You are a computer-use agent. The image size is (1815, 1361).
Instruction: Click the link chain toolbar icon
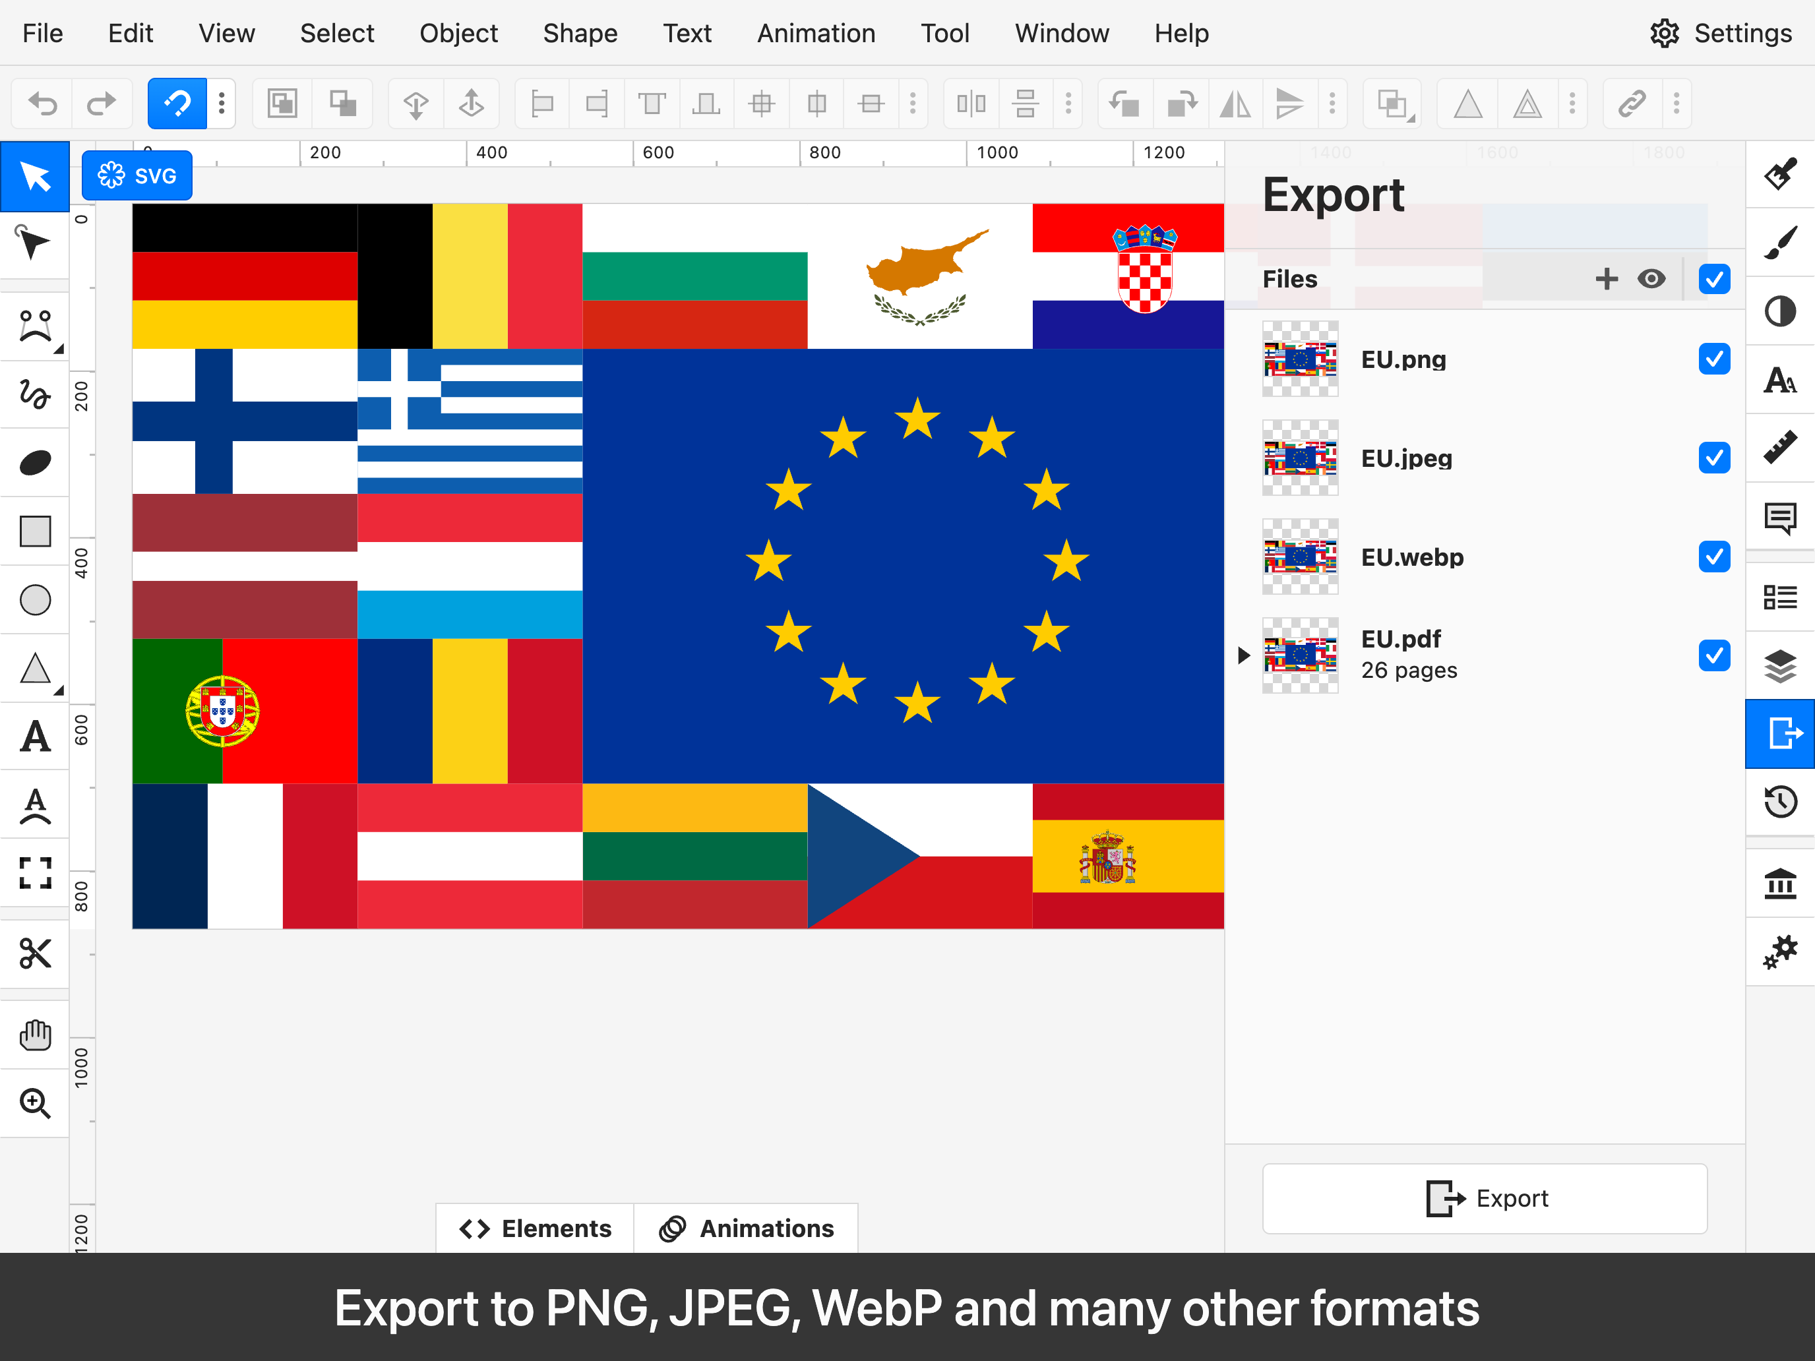[x=1632, y=104]
